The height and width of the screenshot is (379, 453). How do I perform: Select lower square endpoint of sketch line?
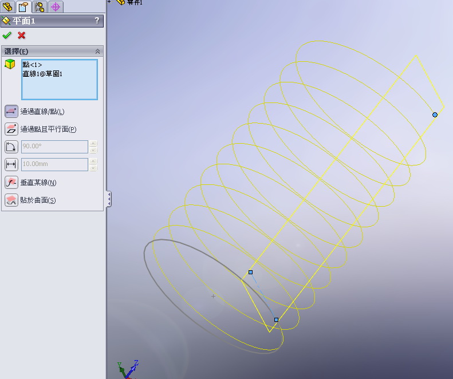click(x=276, y=319)
